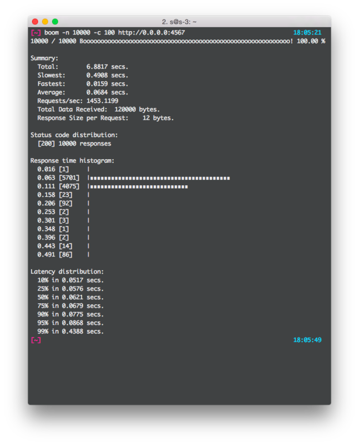
Task: Click the '100.00 %' progress value
Action: 311,41
